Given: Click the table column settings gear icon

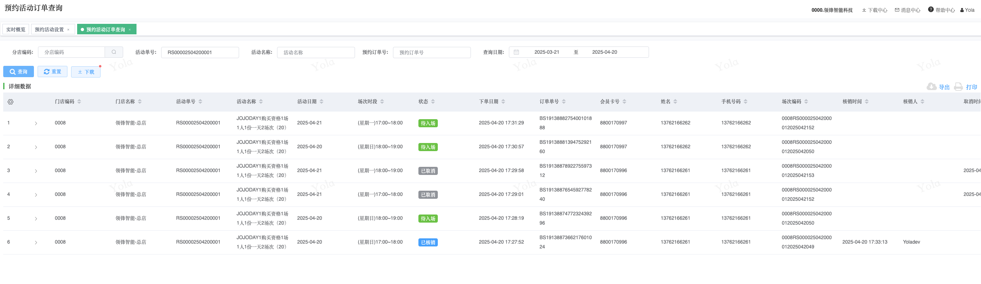Looking at the screenshot, I should point(11,102).
